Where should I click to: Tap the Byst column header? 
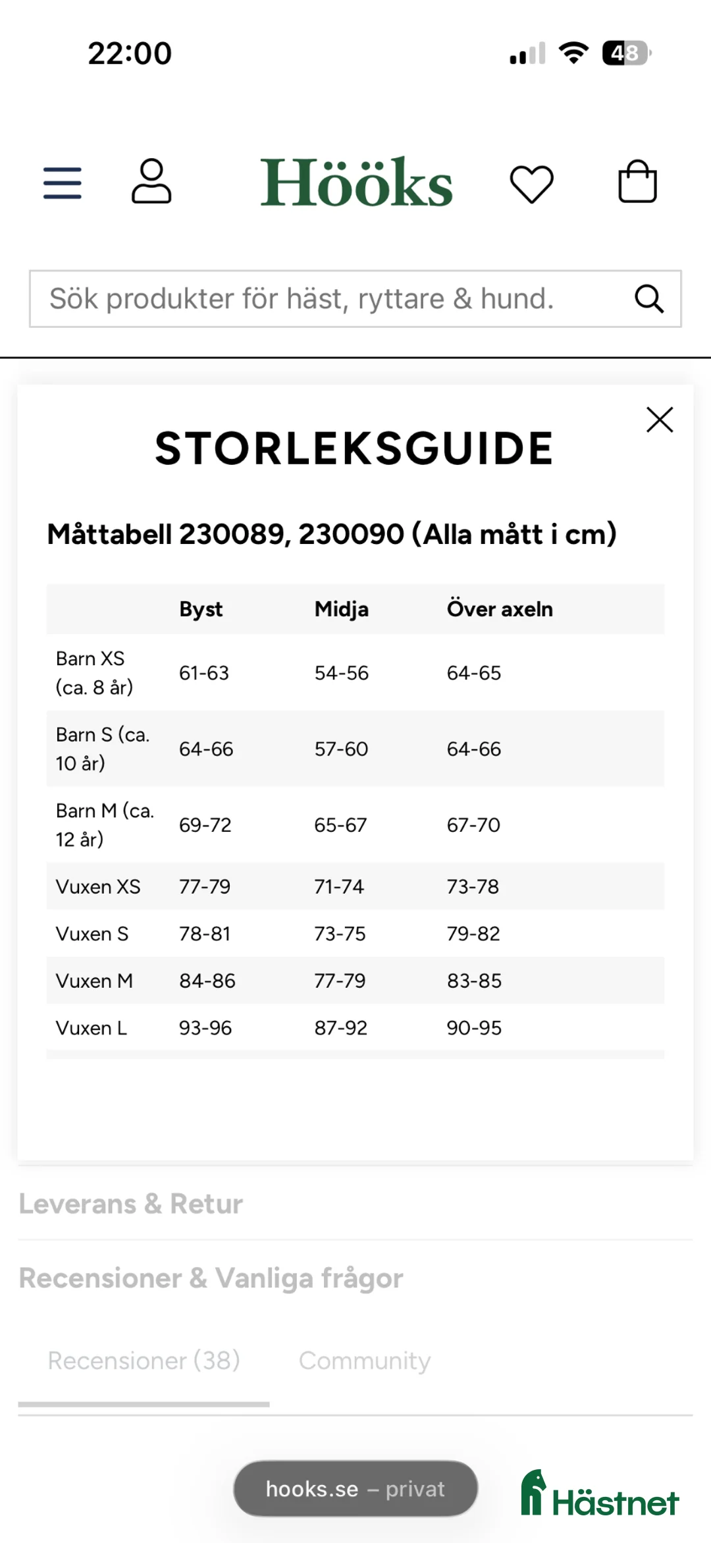pos(201,609)
